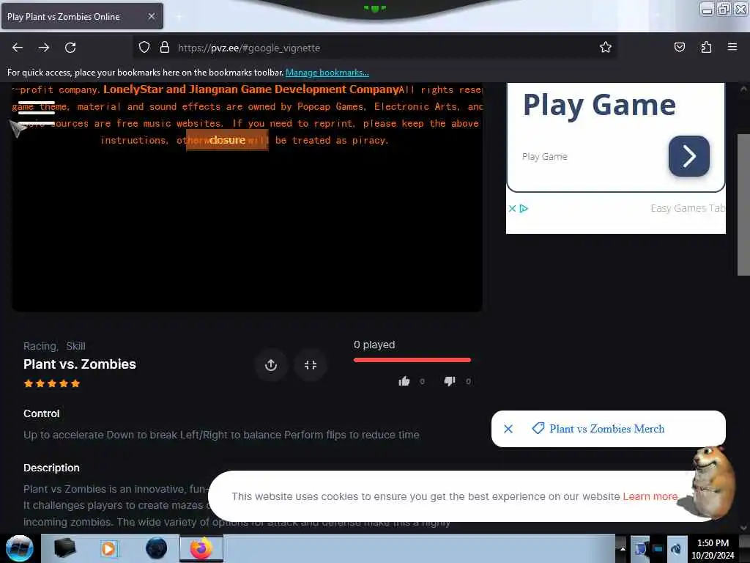Select the Play Plant vs Zombies Online tab
Image resolution: width=750 pixels, height=563 pixels.
pos(82,17)
